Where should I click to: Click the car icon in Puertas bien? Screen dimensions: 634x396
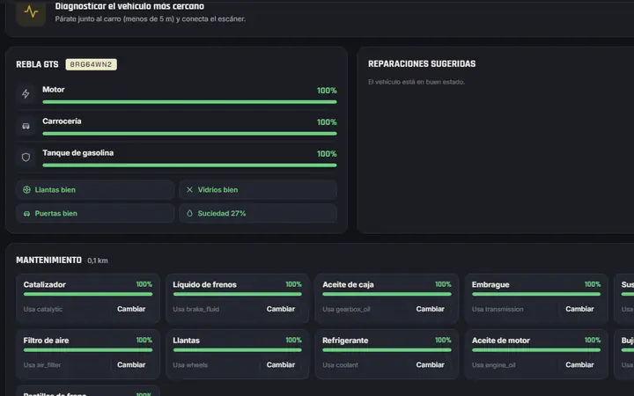click(26, 213)
